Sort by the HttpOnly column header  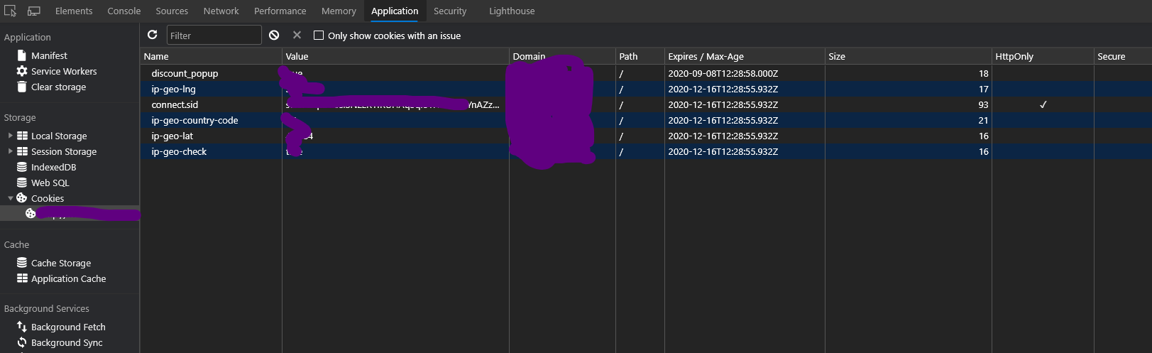click(x=1043, y=56)
